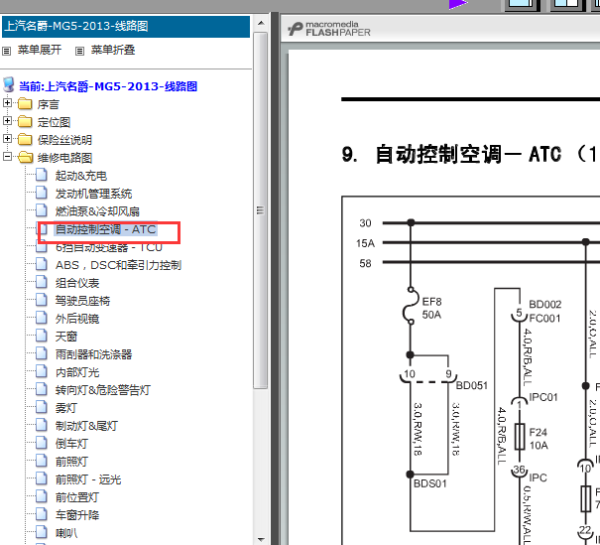Click the purple arrow icon at top
600x545 pixels.
click(x=458, y=4)
